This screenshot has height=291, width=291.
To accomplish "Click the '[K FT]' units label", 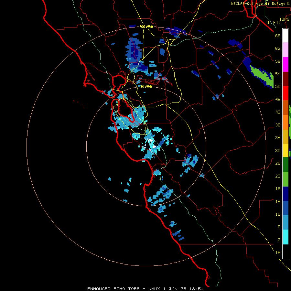I will pyautogui.click(x=273, y=22).
